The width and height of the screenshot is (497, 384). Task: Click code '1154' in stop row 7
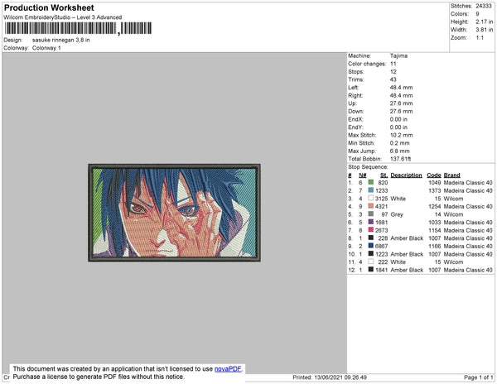435,230
